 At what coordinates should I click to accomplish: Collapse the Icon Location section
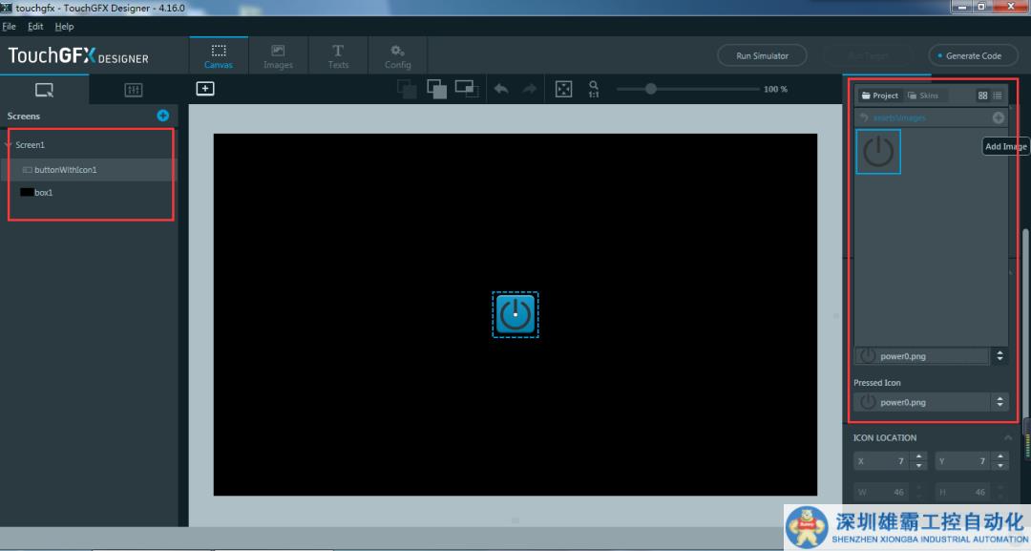coord(1009,437)
